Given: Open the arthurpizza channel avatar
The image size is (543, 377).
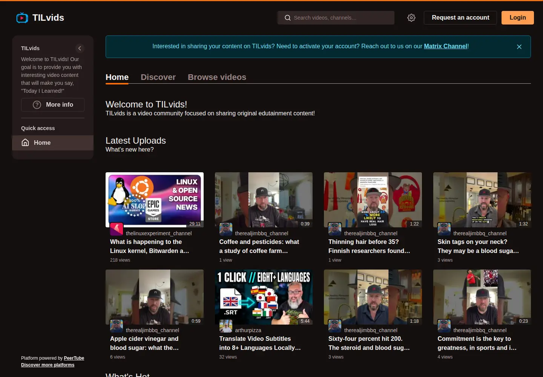Looking at the screenshot, I should [x=226, y=326].
